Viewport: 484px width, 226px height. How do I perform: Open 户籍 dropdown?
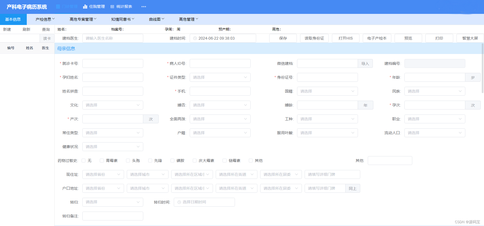(x=220, y=133)
